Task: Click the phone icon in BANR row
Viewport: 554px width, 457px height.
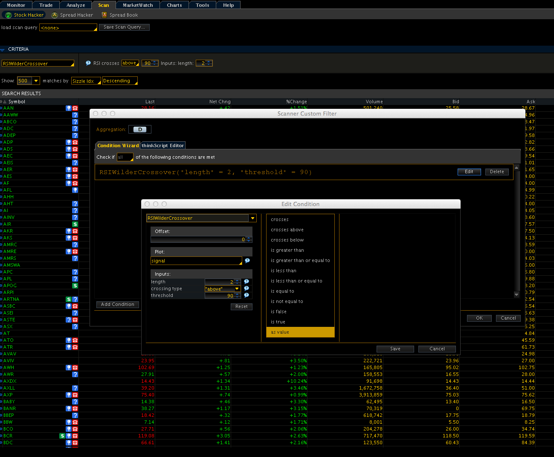Action: [75, 409]
